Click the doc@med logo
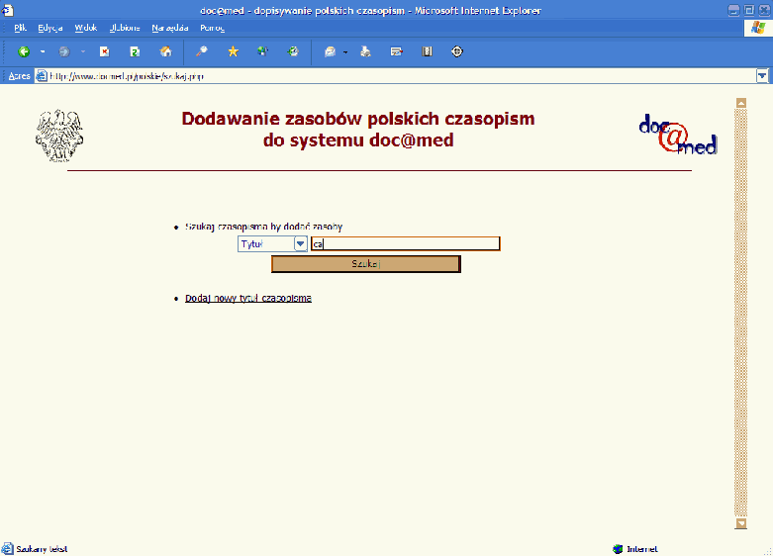The image size is (773, 556). coord(677,136)
